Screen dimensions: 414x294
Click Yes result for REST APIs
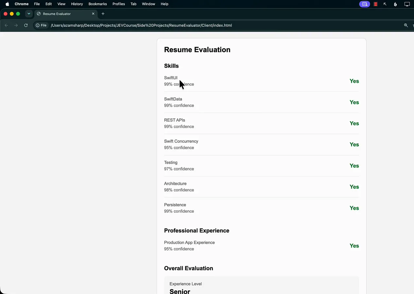pos(354,123)
